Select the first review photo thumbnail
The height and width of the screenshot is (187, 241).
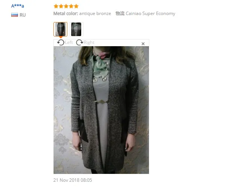click(x=60, y=29)
